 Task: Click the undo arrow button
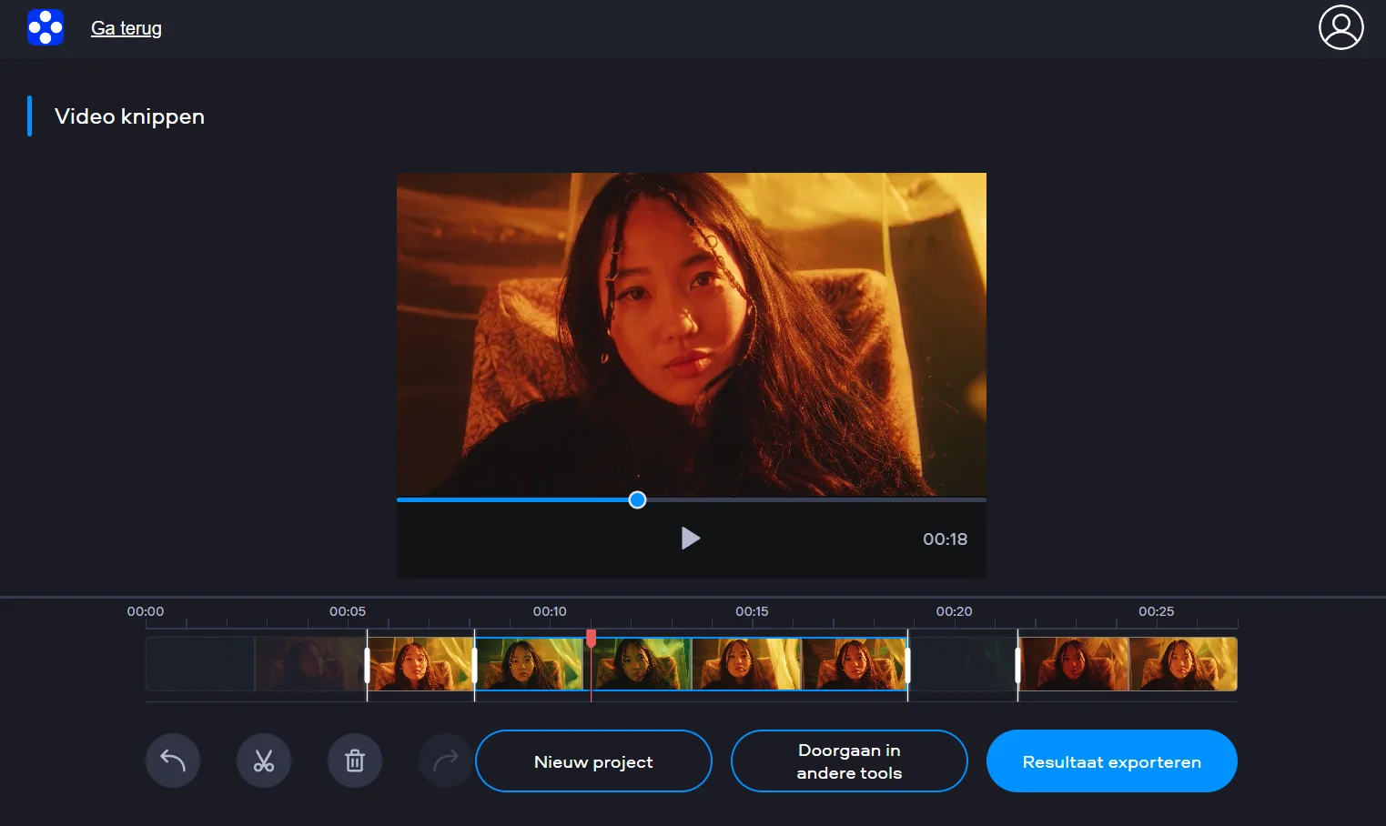click(x=173, y=761)
